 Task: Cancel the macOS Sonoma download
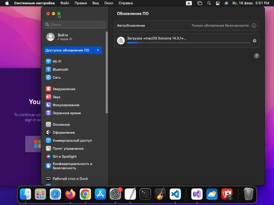(254, 41)
